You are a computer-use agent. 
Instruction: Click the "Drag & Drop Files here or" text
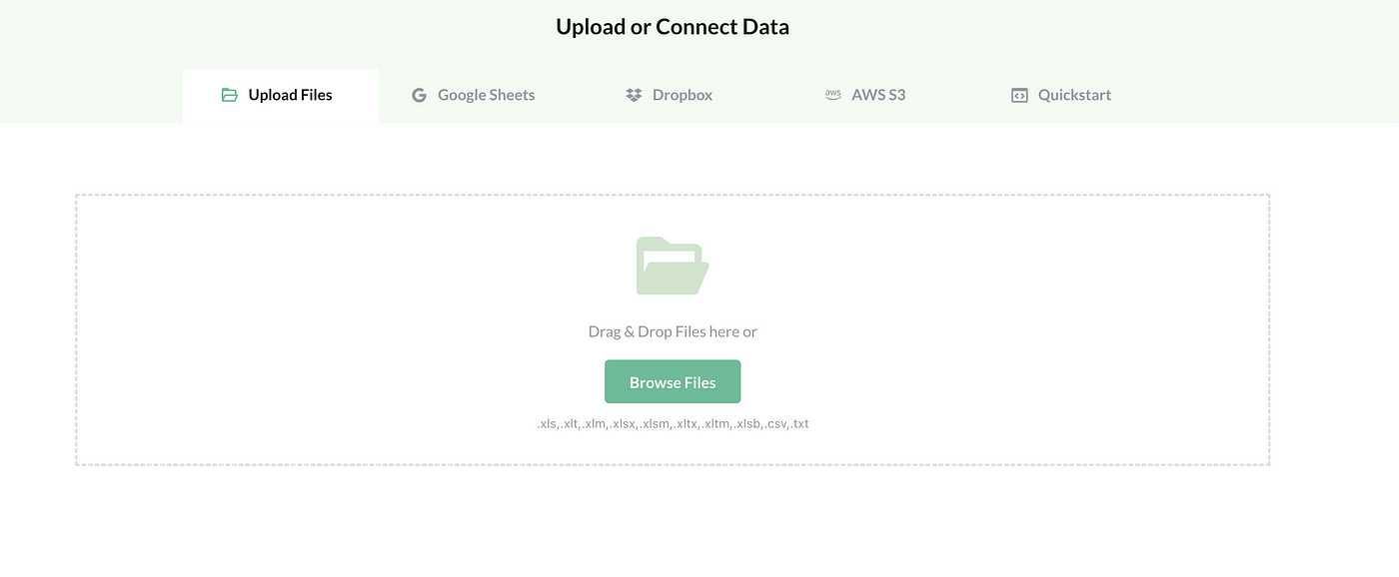coord(673,331)
